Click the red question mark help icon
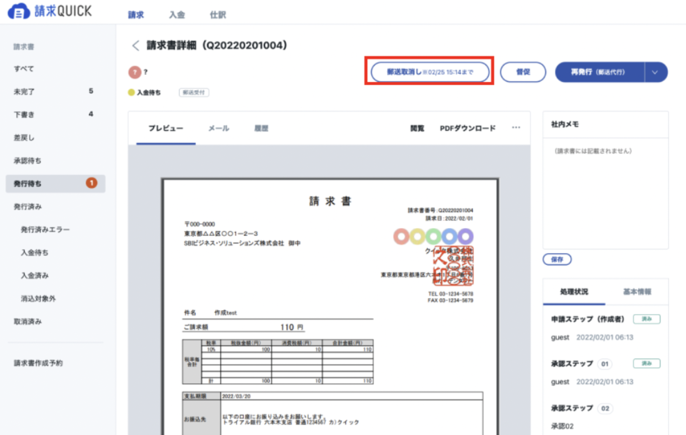Viewport: 686px width, 435px height. [135, 72]
